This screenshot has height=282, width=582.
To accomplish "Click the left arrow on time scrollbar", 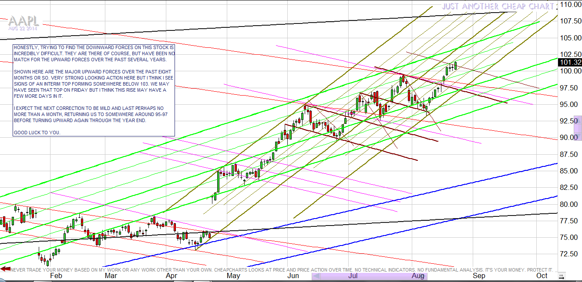I will 317,275.
